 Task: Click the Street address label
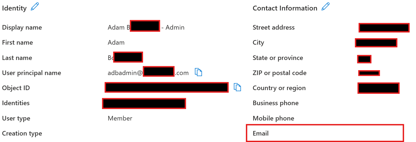pyautogui.click(x=273, y=27)
